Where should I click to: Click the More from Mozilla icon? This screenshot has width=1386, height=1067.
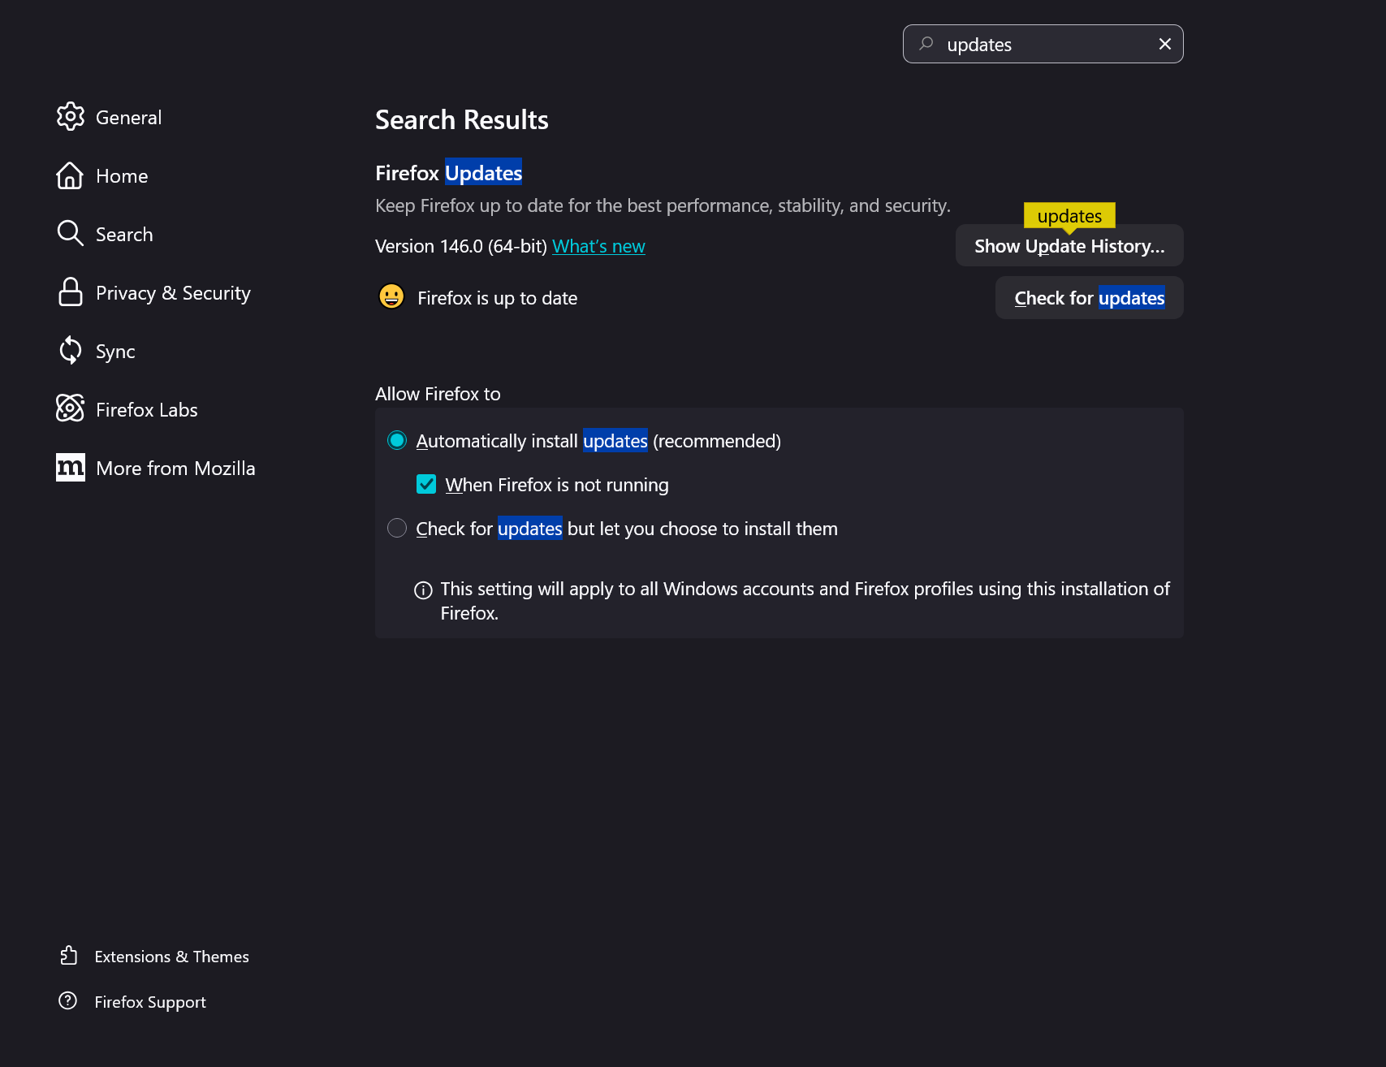[71, 468]
